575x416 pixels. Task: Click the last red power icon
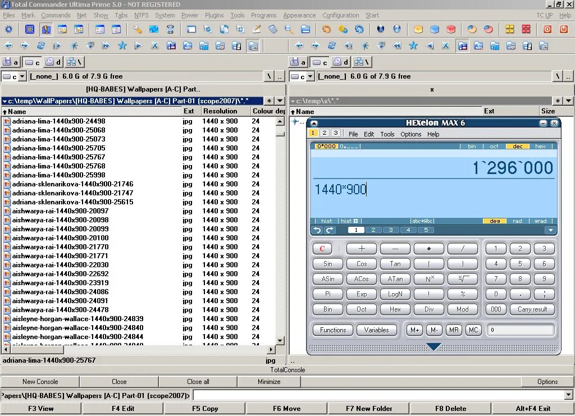[x=564, y=29]
